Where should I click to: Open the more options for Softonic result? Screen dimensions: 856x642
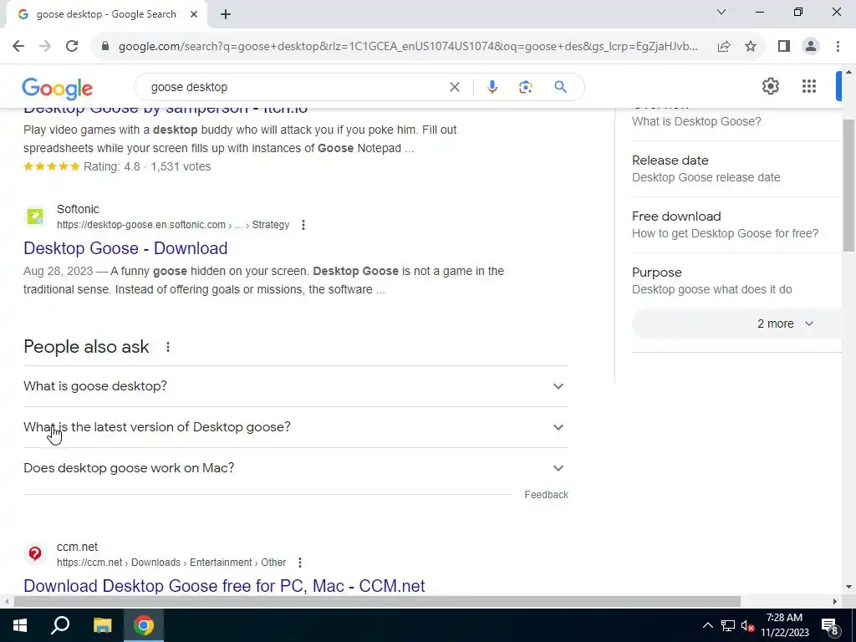point(303,225)
